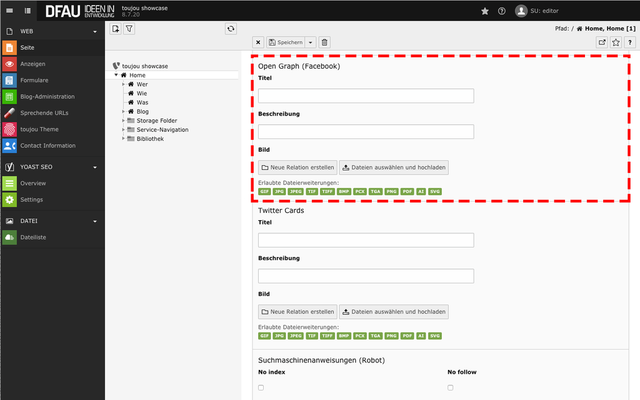Open the Yoast Overview module
This screenshot has width=640, height=400.
(x=52, y=183)
